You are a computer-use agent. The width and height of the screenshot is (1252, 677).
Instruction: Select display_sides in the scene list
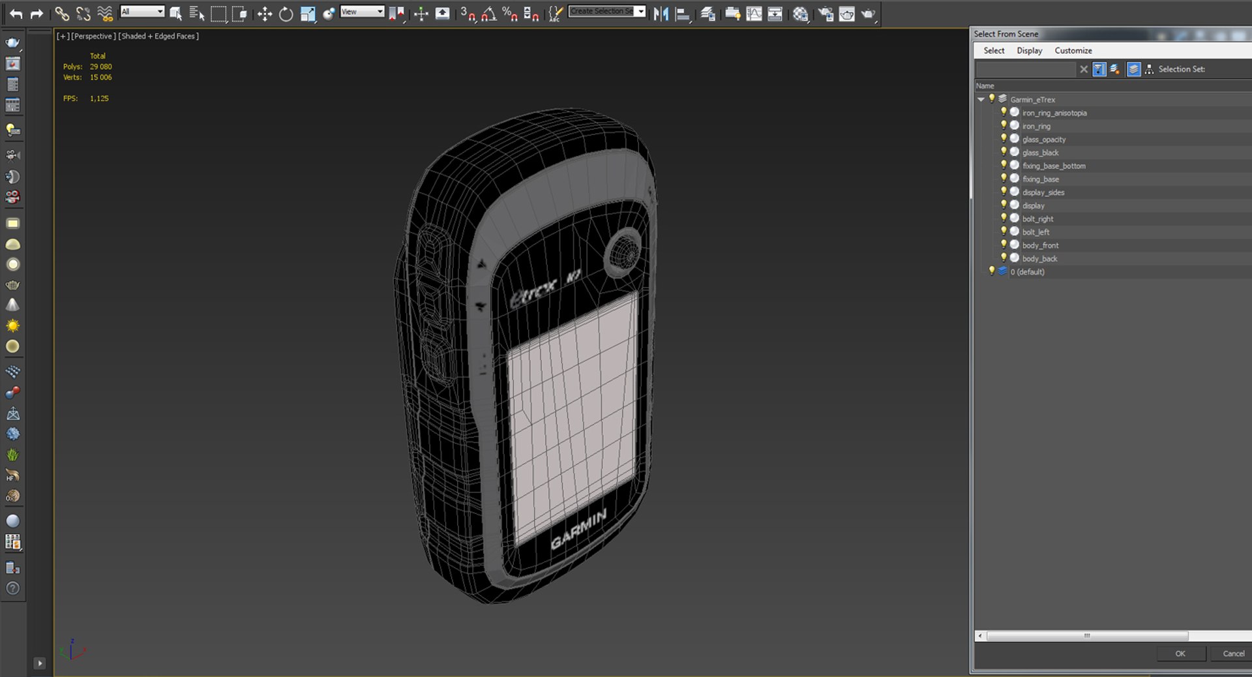[1043, 192]
